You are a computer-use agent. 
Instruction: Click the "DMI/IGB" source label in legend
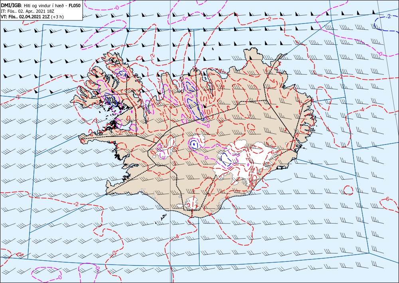pos(12,5)
